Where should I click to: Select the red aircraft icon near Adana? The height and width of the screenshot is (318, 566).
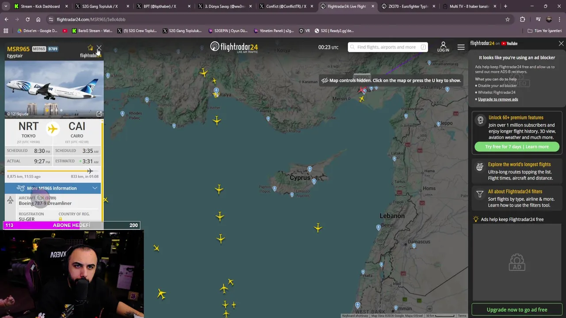[362, 90]
